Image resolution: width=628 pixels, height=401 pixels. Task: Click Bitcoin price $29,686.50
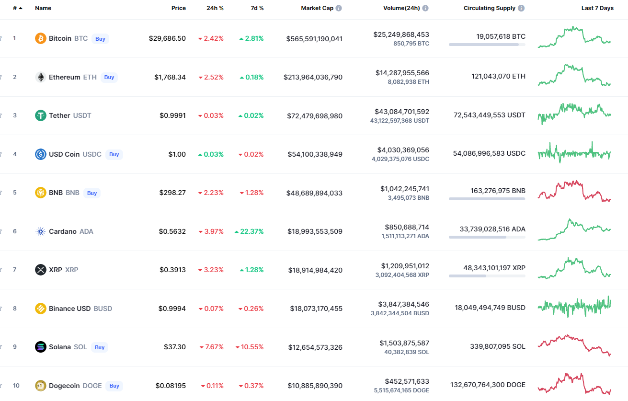tap(167, 38)
